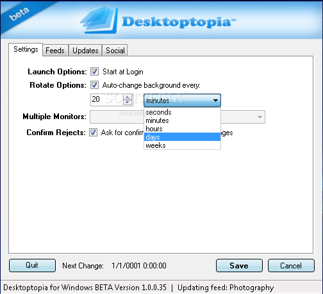Save the settings
The width and height of the screenshot is (323, 294).
click(239, 265)
